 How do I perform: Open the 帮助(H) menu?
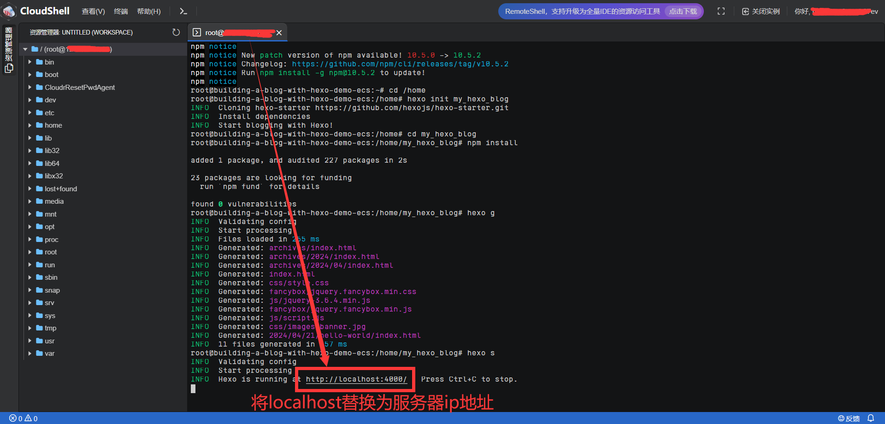(148, 11)
